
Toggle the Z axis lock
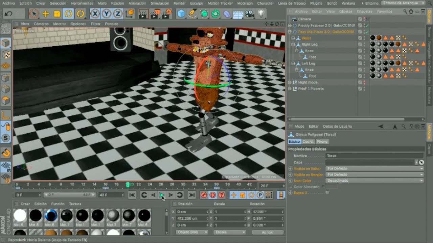(117, 14)
